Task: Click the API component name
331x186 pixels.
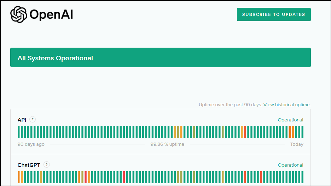Action: tap(22, 120)
